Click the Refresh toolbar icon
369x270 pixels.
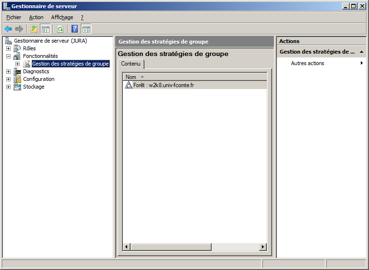coord(60,29)
